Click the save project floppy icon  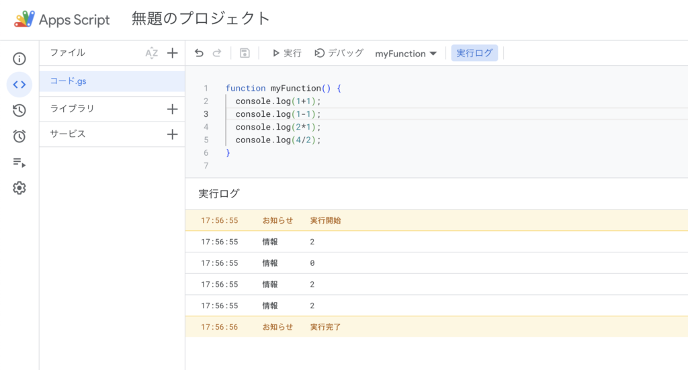click(x=245, y=53)
